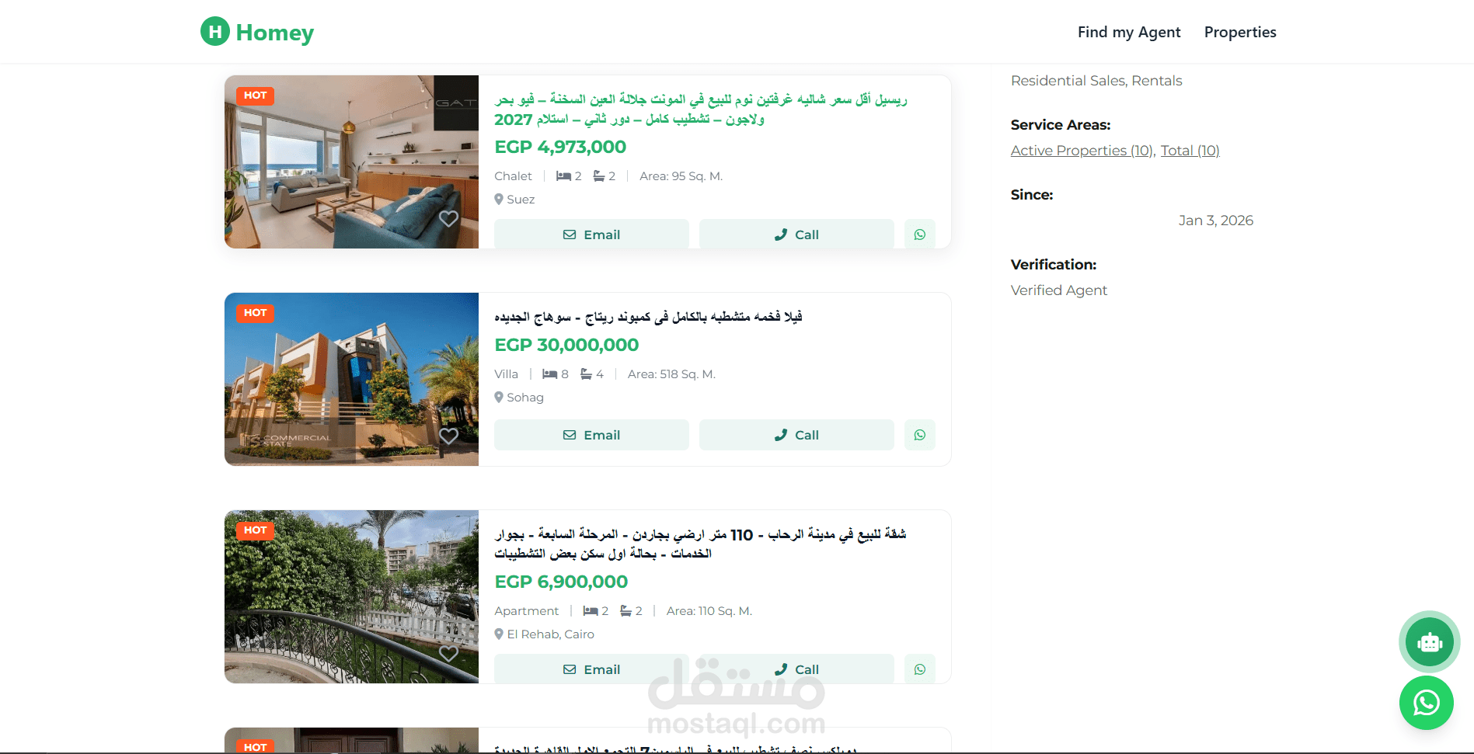Open the Active Properties (10) link
Screen dimensions: 1474x754
coord(1082,151)
